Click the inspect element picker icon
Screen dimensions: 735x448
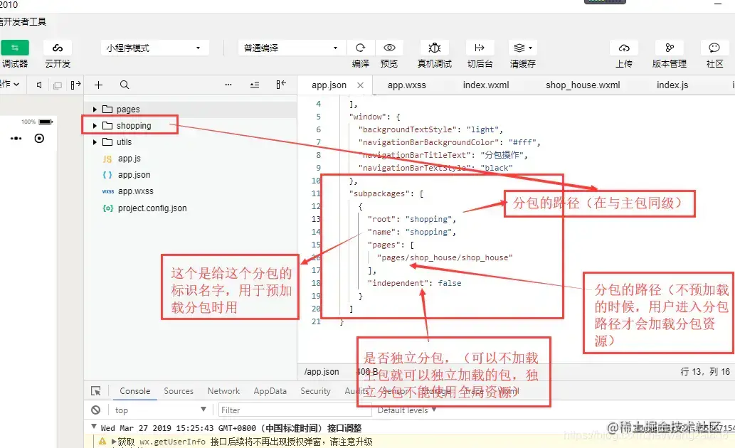click(95, 391)
